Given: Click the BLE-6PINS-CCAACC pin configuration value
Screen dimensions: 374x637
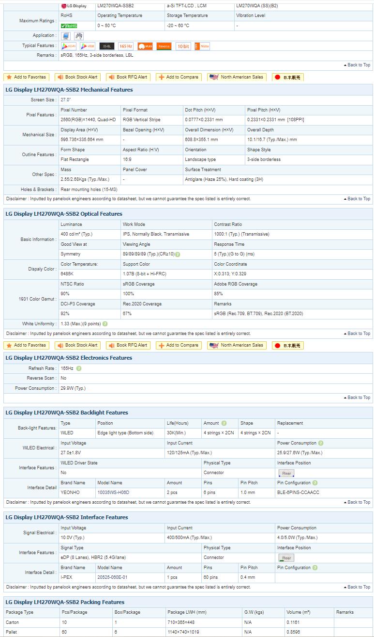Looking at the screenshot, I should tap(298, 493).
